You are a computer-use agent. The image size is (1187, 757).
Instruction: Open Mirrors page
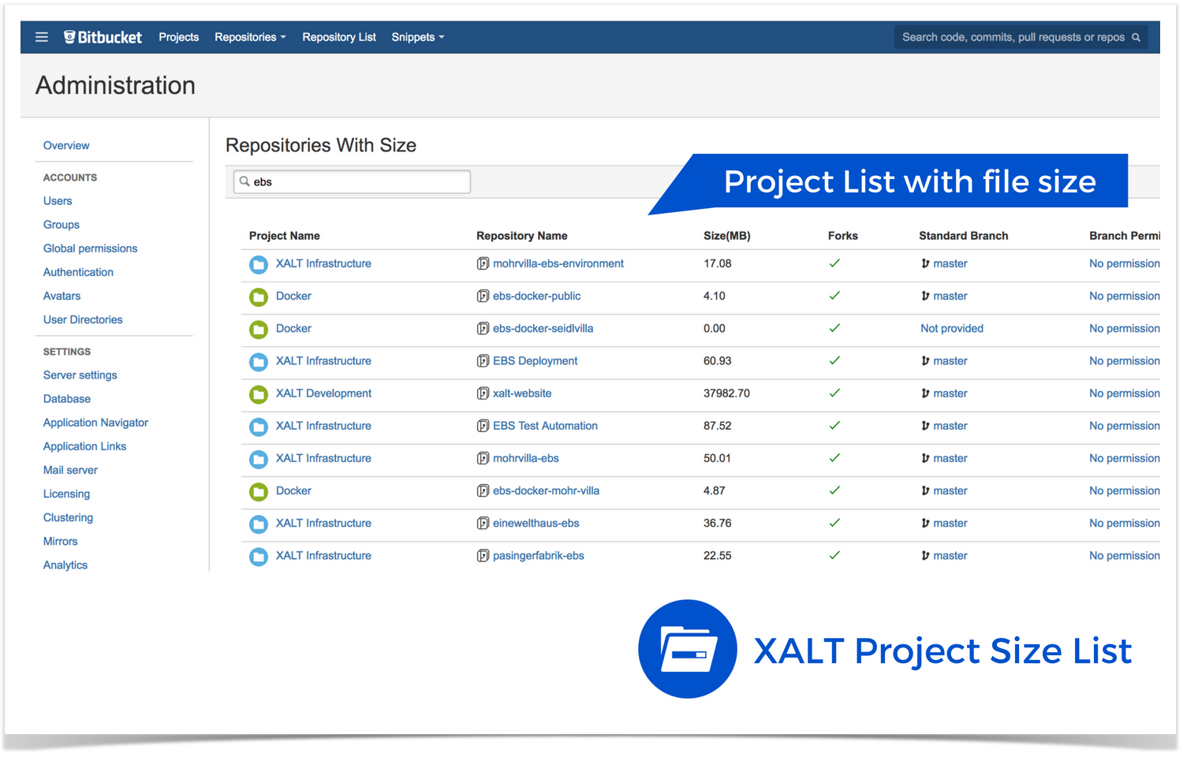point(60,541)
